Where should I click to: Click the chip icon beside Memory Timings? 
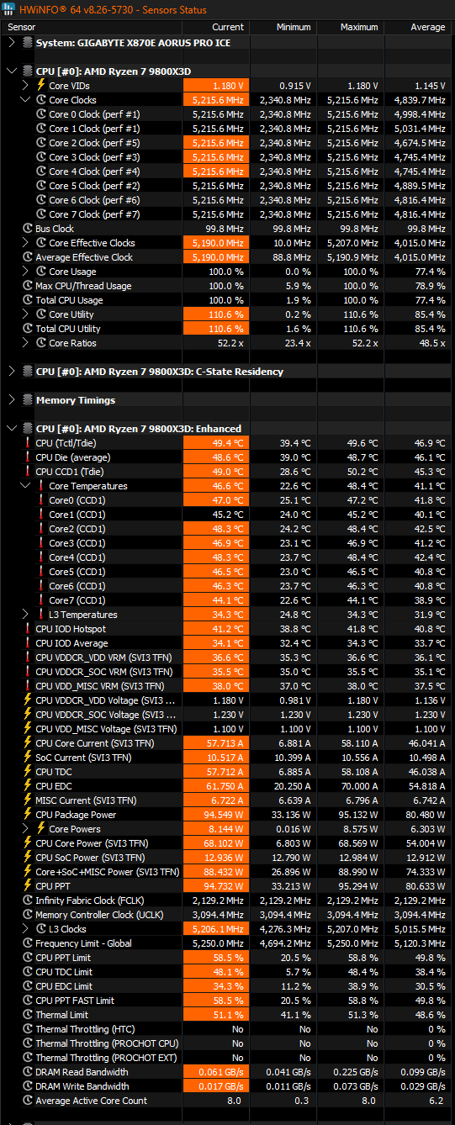click(x=27, y=400)
